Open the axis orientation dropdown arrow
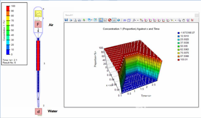This screenshot has height=118, width=201. 138,20
